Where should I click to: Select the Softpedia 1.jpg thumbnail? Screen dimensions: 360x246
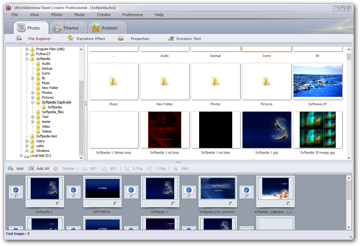coord(267,130)
